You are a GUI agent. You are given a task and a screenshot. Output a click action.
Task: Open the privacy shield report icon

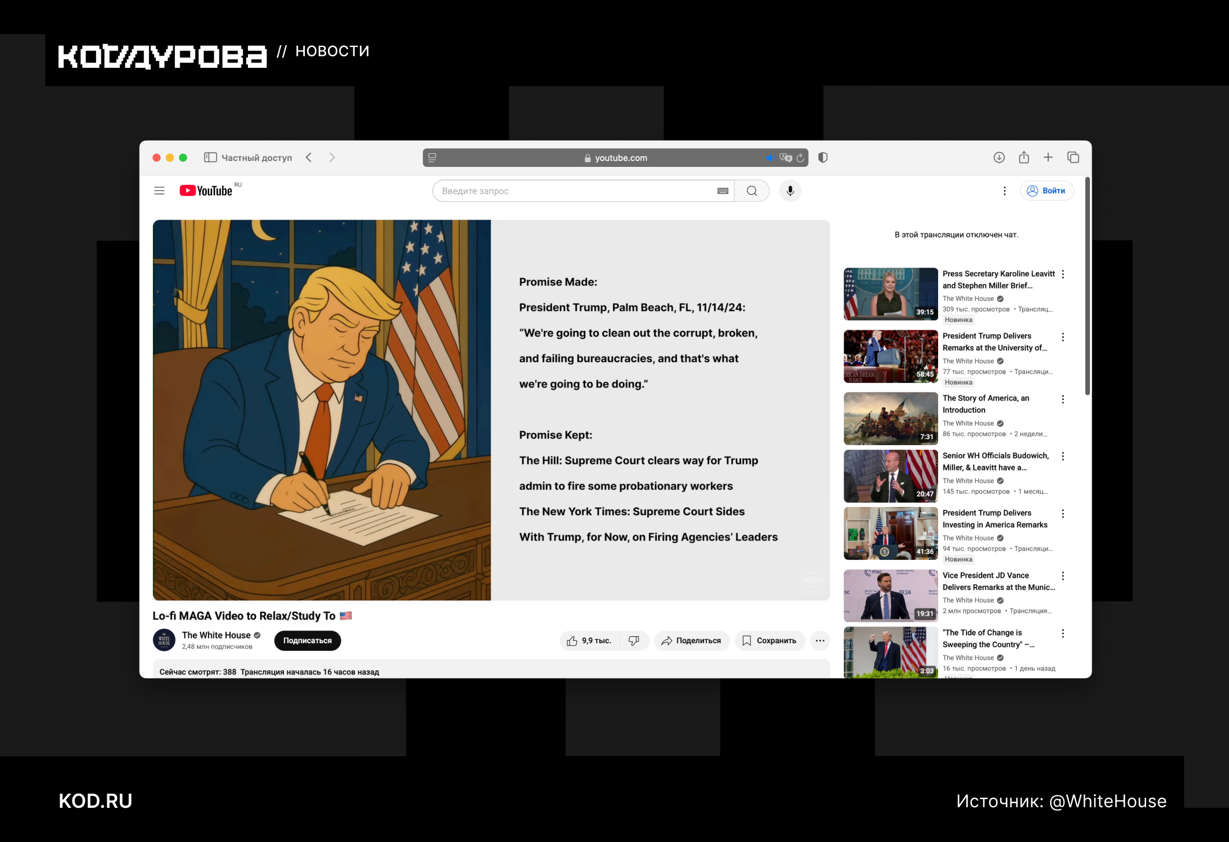pos(823,158)
